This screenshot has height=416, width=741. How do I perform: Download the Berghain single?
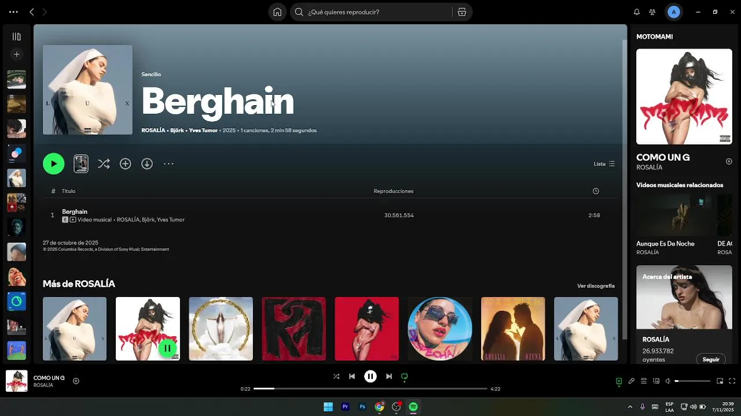147,164
